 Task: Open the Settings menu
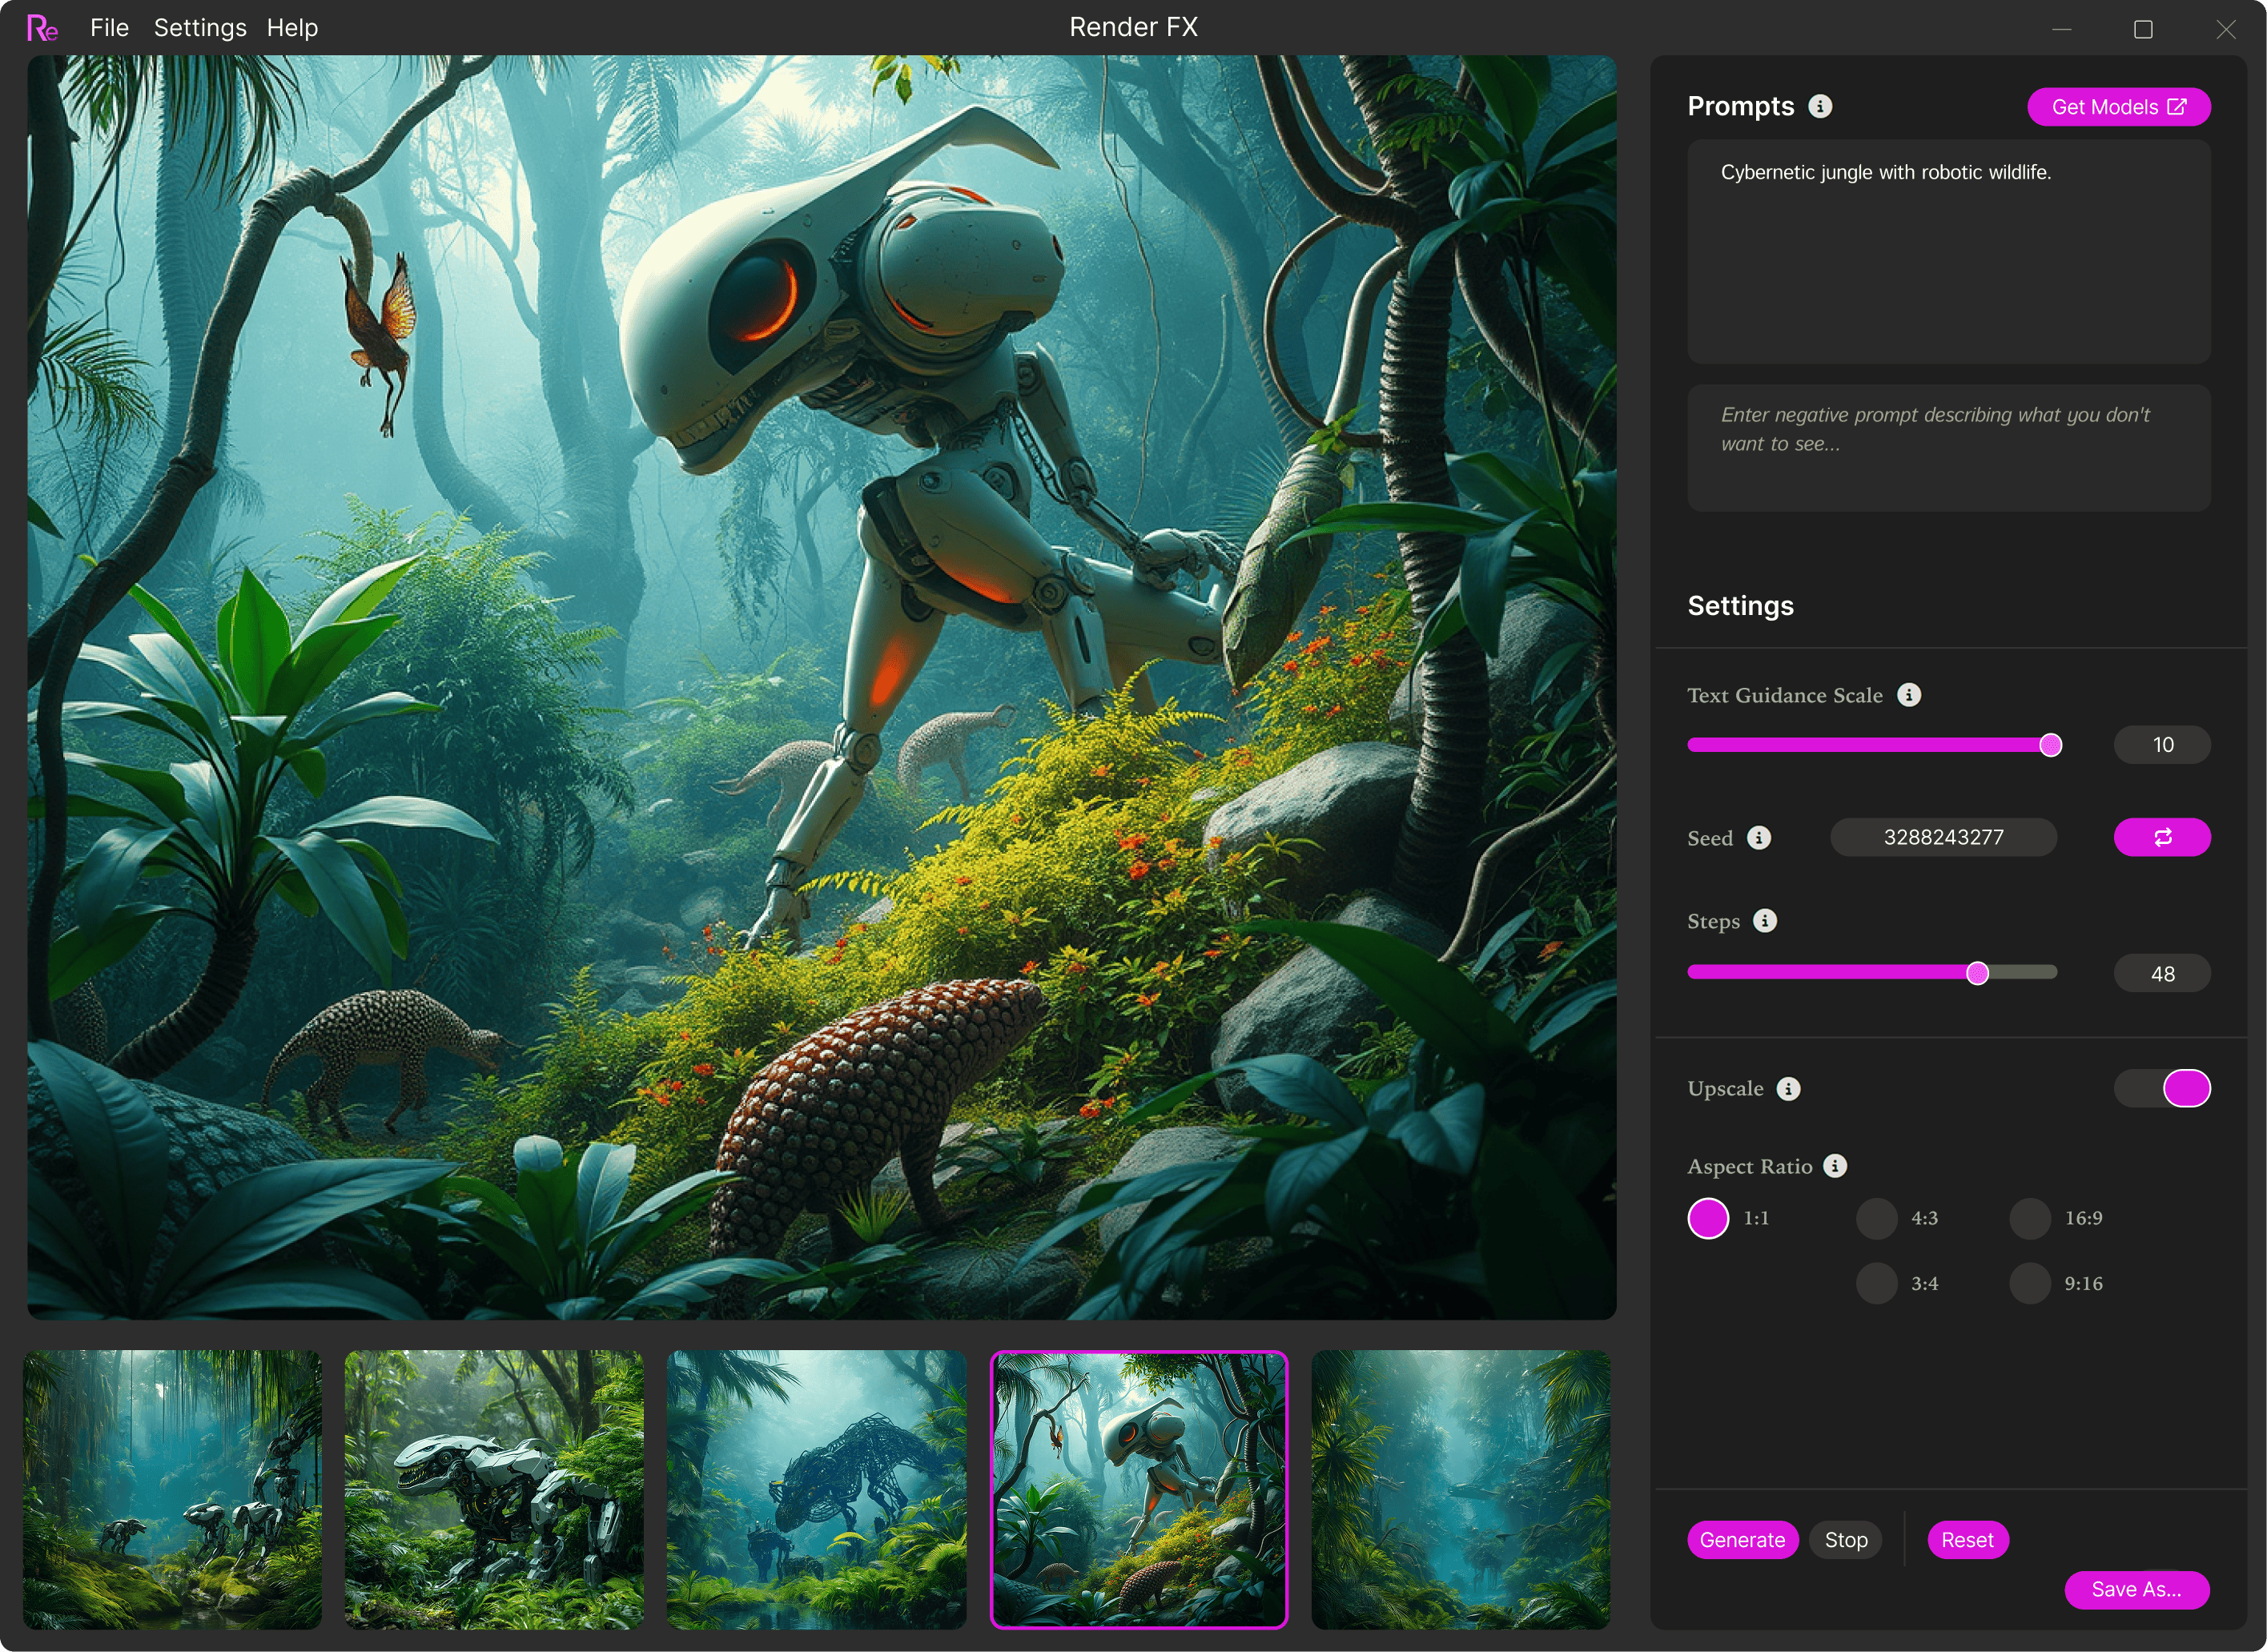(200, 28)
